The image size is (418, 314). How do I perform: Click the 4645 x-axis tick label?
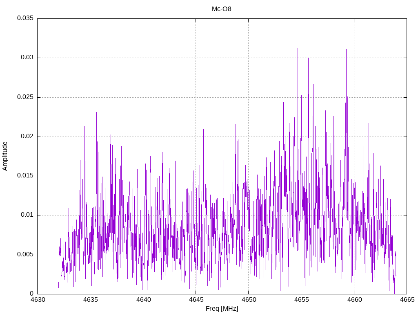tap(196, 300)
